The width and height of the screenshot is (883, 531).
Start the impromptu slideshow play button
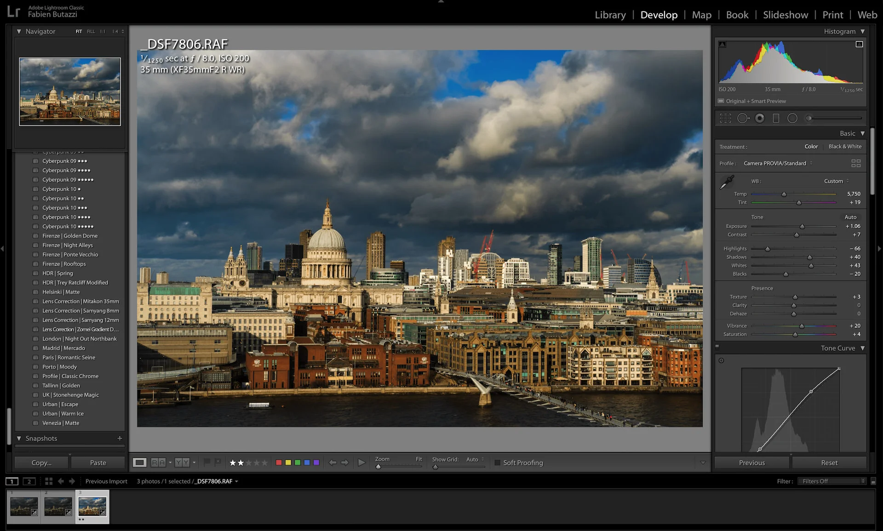pyautogui.click(x=361, y=462)
